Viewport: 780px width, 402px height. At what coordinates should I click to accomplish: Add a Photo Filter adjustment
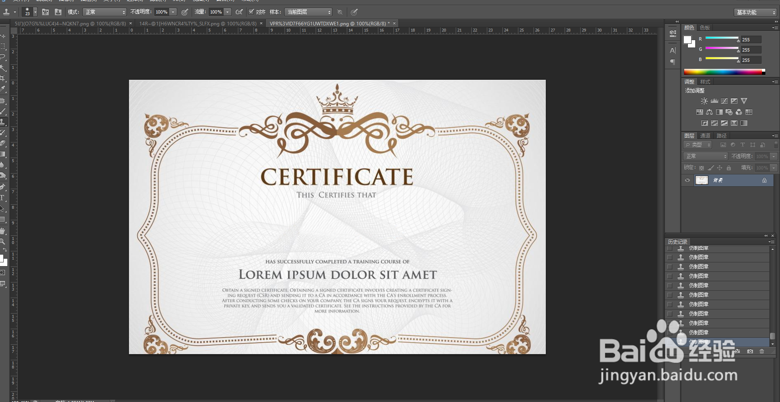tap(729, 112)
